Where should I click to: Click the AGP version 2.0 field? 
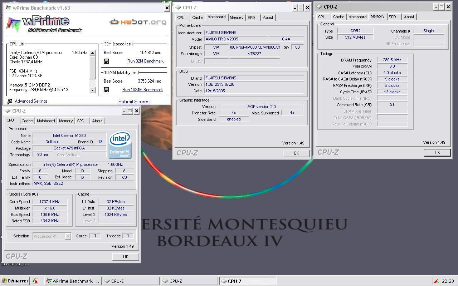click(x=261, y=107)
